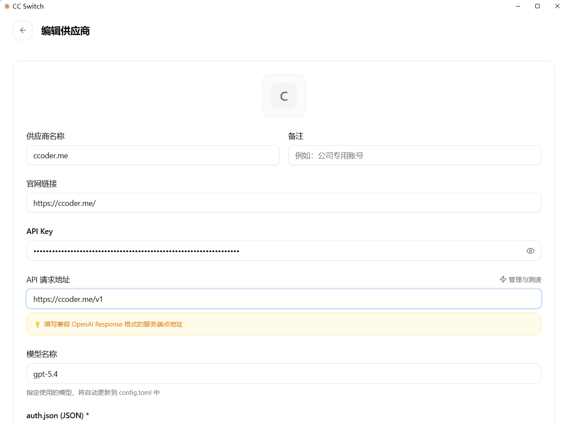The width and height of the screenshot is (566, 426).
Task: Show the hidden API Key with eye icon
Action: click(x=530, y=251)
